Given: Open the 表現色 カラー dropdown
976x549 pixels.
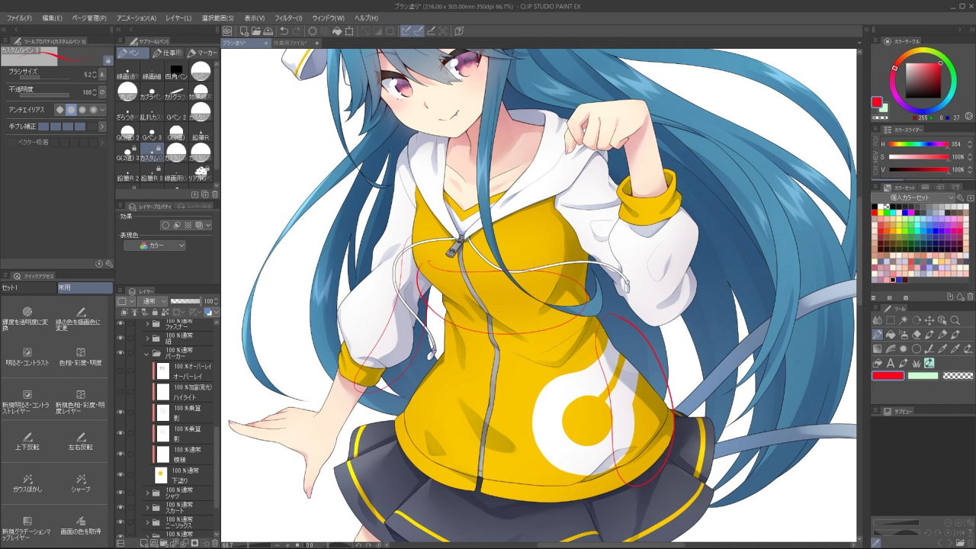Looking at the screenshot, I should click(x=156, y=245).
